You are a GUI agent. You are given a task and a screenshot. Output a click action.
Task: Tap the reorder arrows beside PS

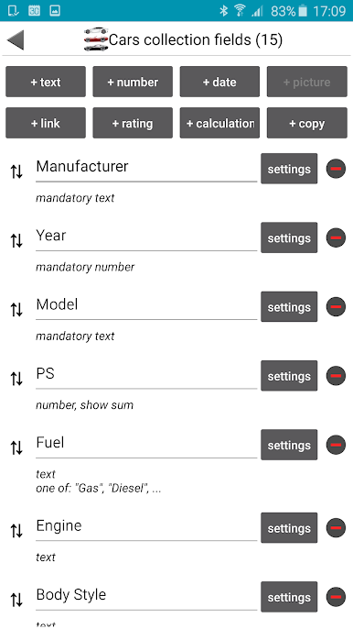(x=16, y=379)
